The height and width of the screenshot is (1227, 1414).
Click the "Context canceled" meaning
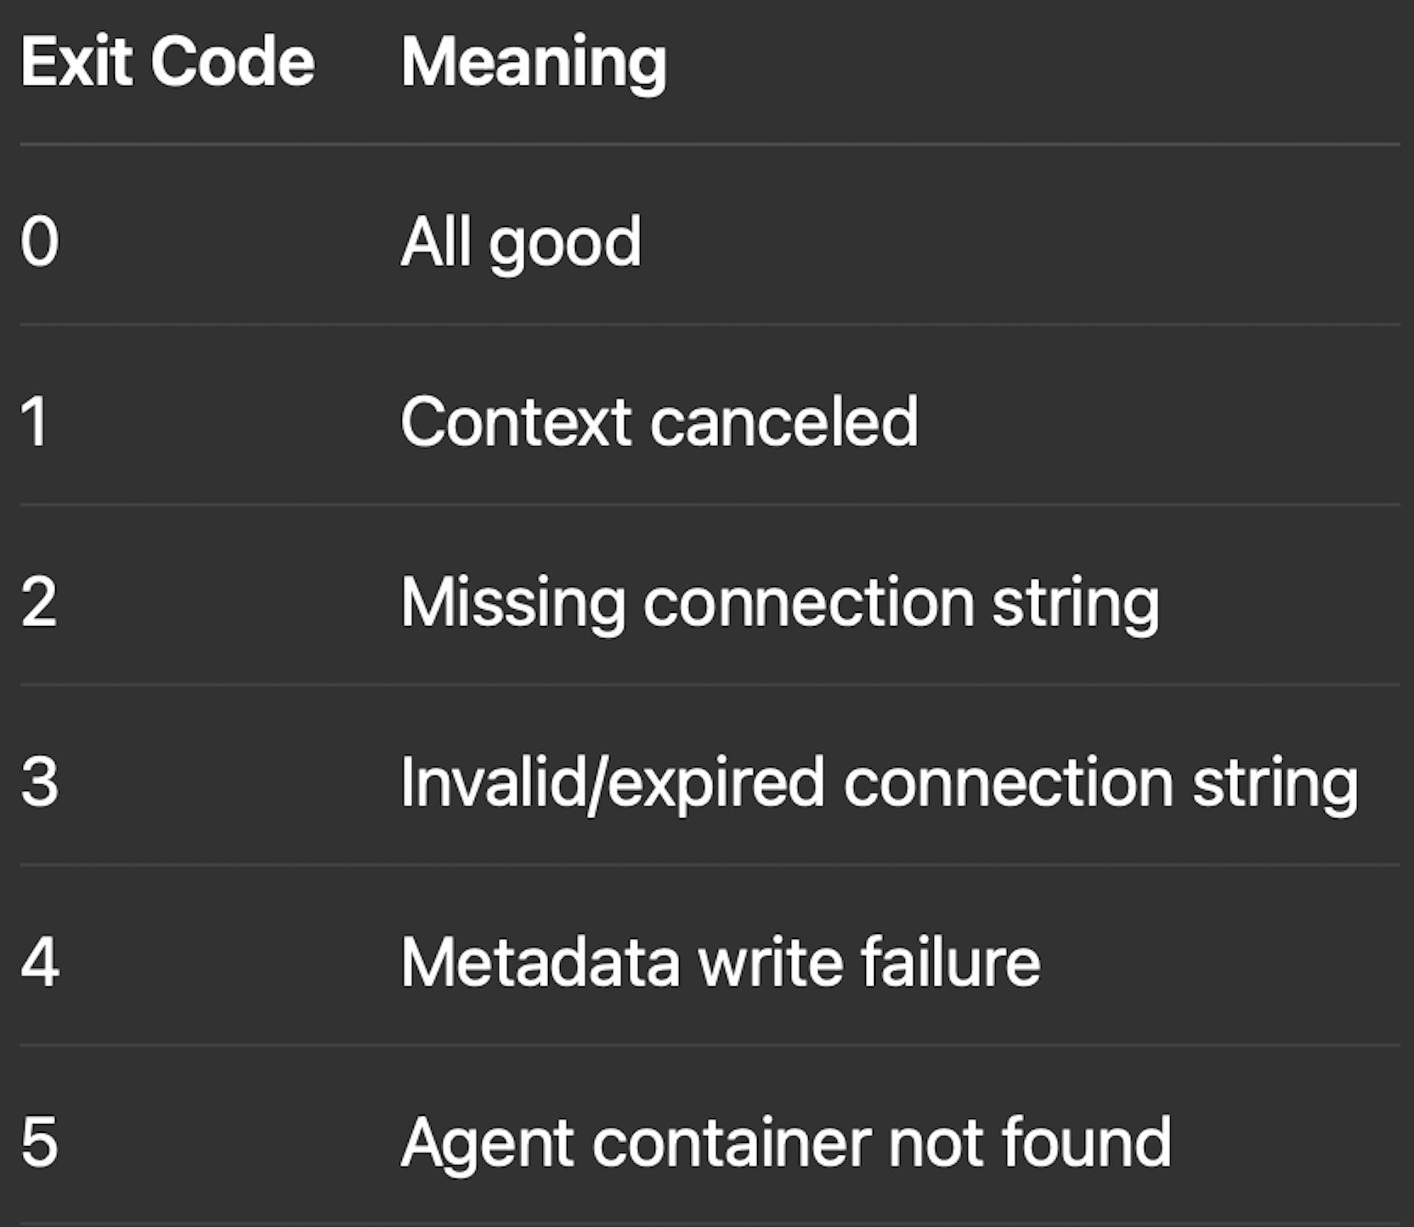coord(659,422)
